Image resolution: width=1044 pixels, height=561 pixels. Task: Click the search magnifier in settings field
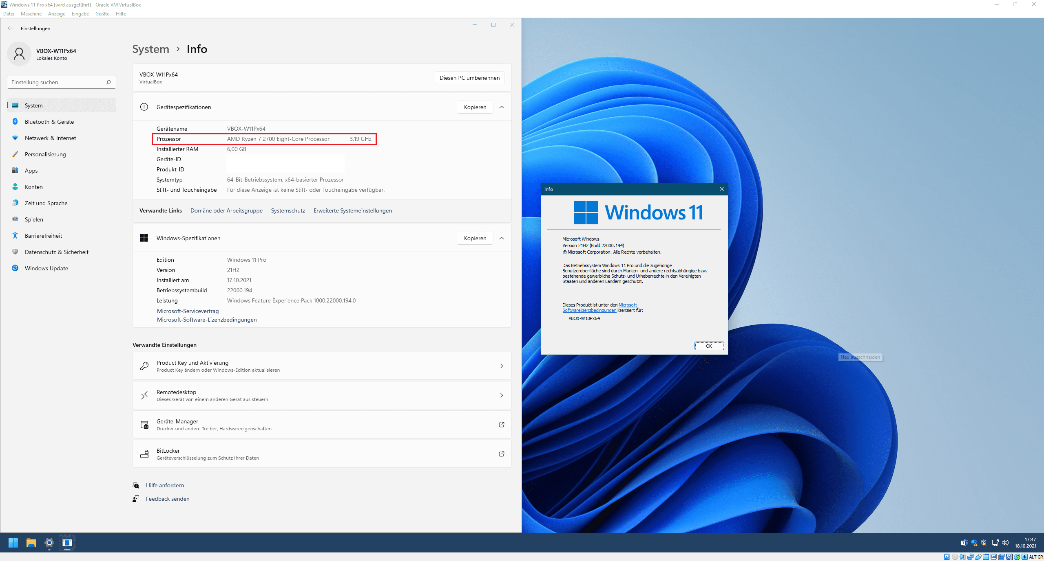click(x=108, y=82)
